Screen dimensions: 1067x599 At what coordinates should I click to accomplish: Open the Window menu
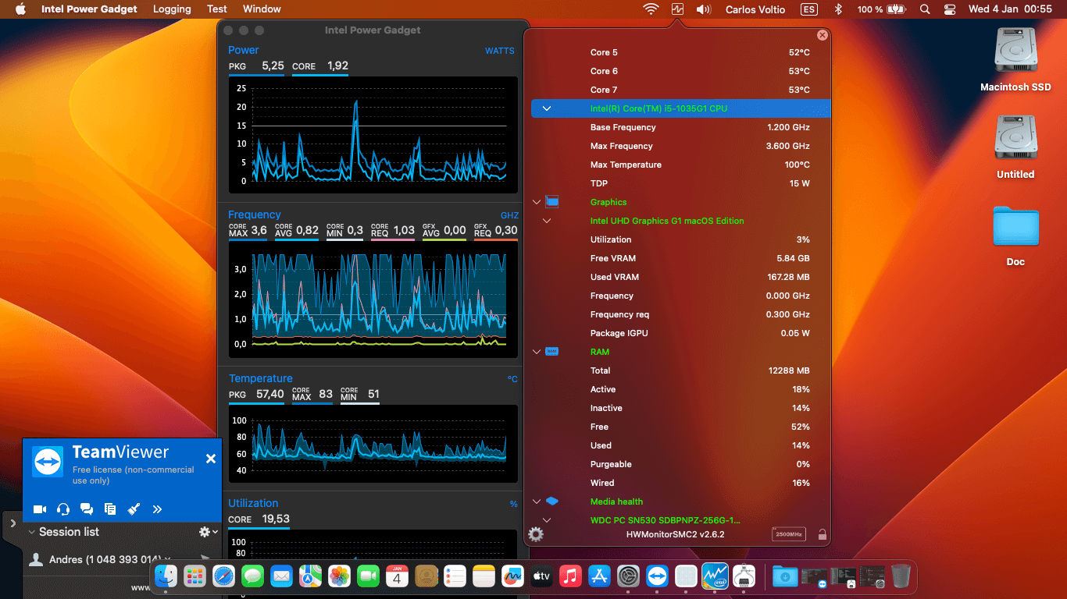pyautogui.click(x=262, y=9)
